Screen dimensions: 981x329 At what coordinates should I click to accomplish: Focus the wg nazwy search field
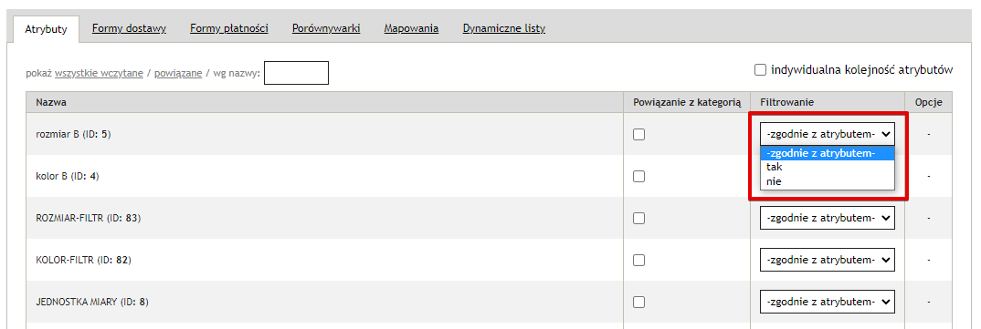pyautogui.click(x=296, y=73)
